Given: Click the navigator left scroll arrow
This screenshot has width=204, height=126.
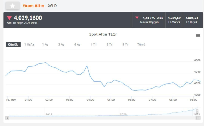Looking at the screenshot, I should (x=7, y=118).
